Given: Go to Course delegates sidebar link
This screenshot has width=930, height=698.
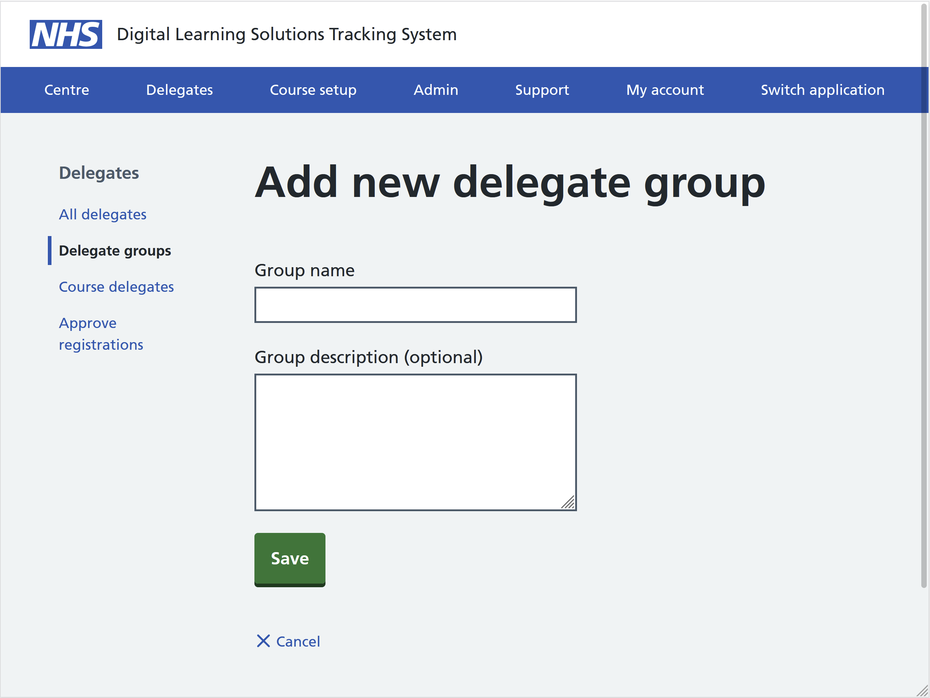Looking at the screenshot, I should point(116,287).
